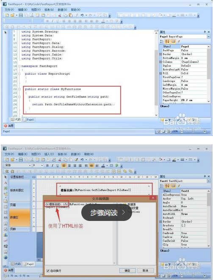
Task: Toggle Underline in the designer window text toolbar
Action: coord(58,166)
